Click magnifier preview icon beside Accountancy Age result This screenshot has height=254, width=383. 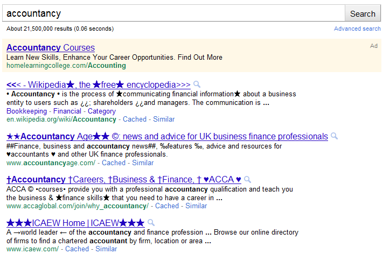click(334, 136)
